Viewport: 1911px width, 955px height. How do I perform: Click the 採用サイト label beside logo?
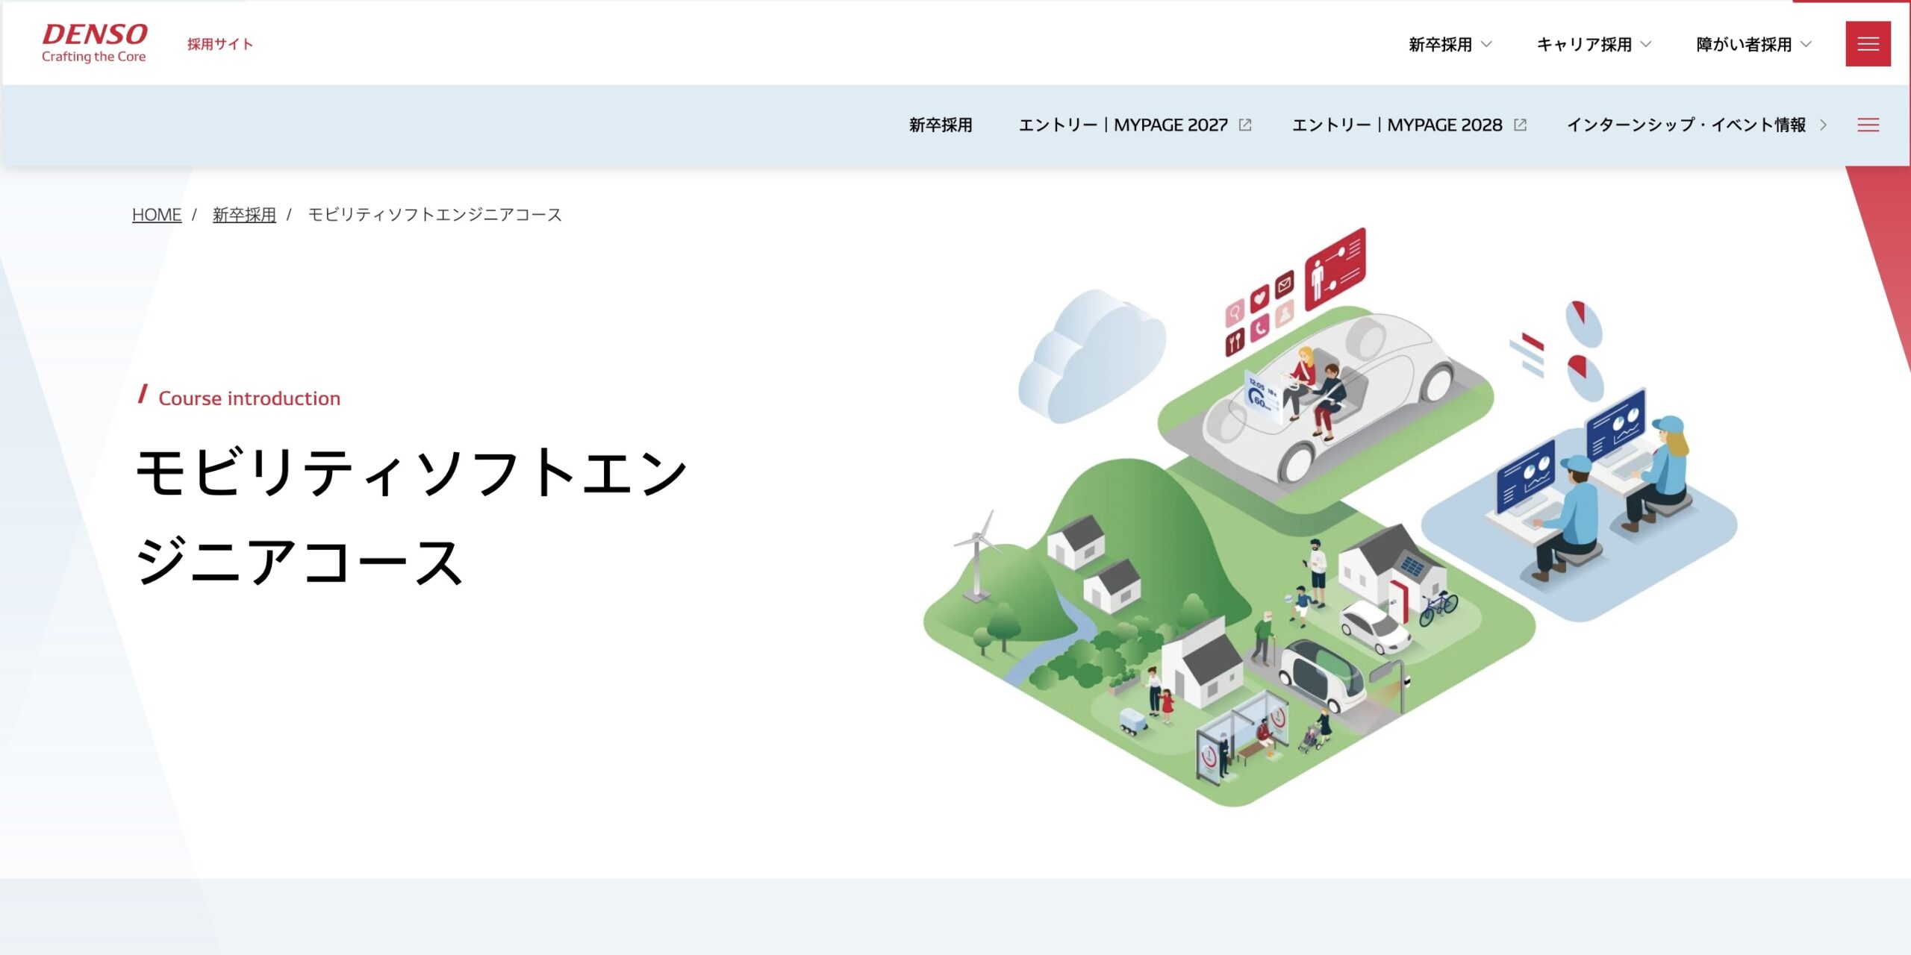pos(220,45)
